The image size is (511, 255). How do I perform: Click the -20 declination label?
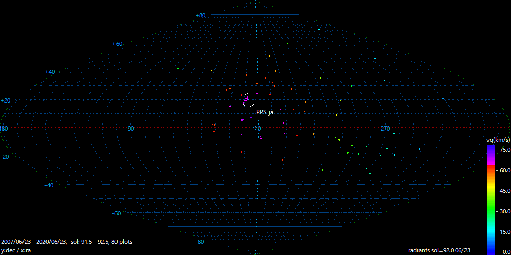tap(5, 157)
